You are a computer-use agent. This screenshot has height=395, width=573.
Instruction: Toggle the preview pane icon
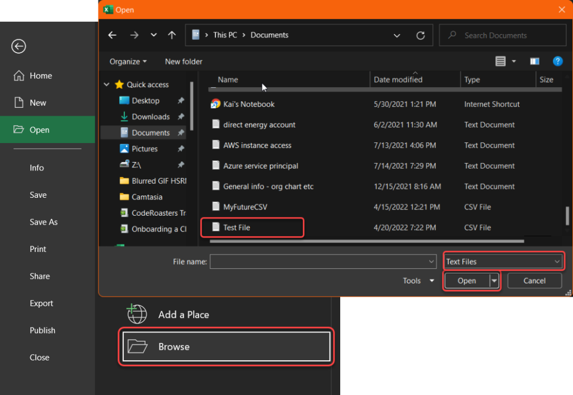[x=534, y=61]
